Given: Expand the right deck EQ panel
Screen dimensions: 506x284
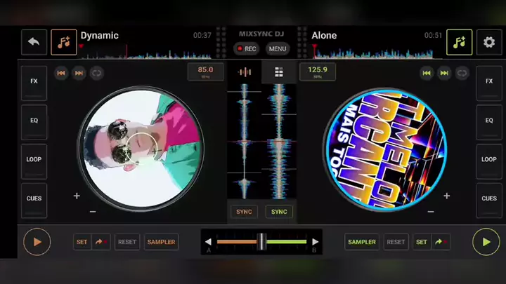Looking at the screenshot, I should pyautogui.click(x=489, y=121).
